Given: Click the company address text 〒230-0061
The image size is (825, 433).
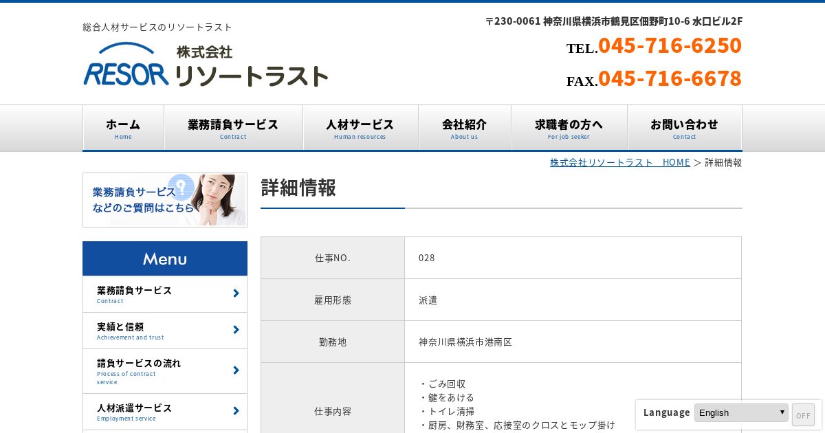Looking at the screenshot, I should tap(614, 21).
